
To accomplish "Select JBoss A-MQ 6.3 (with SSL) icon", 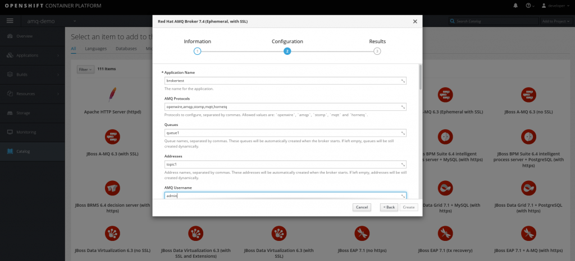I will click(112, 136).
